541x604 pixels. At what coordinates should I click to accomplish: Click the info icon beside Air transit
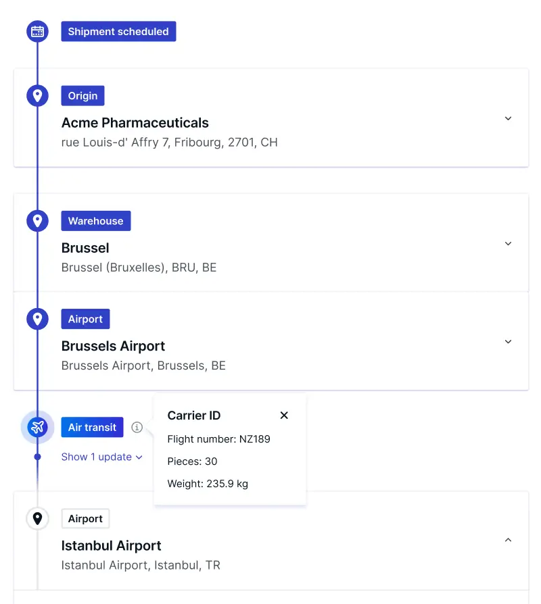click(x=137, y=427)
